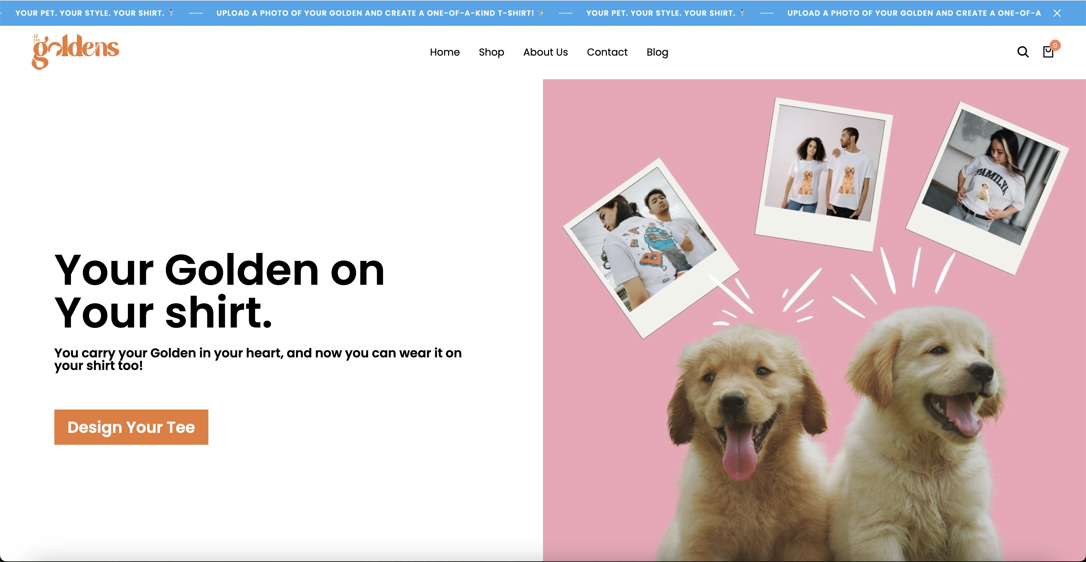Open the Shop page

coord(491,52)
